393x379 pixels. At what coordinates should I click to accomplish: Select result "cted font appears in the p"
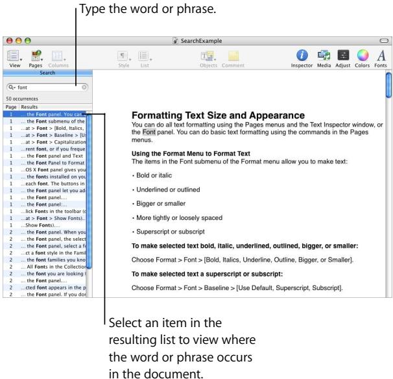[45, 287]
